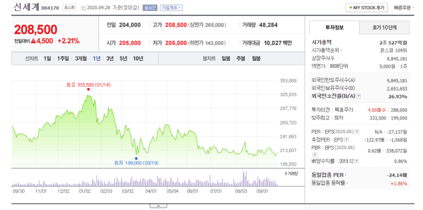423x210 pixels.
Task: Click the calendar icon before the date
Action: pos(83,7)
